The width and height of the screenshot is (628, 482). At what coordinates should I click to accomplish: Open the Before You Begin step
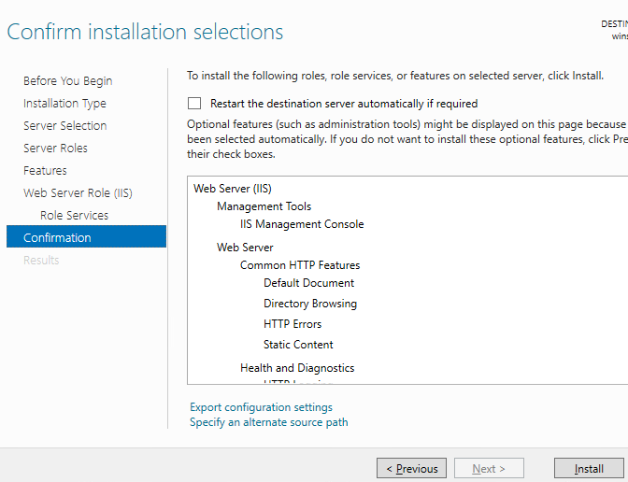coord(67,81)
